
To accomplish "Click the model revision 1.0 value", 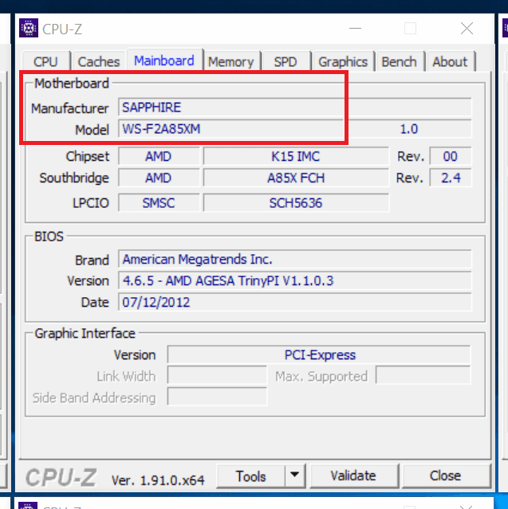I will pos(409,129).
